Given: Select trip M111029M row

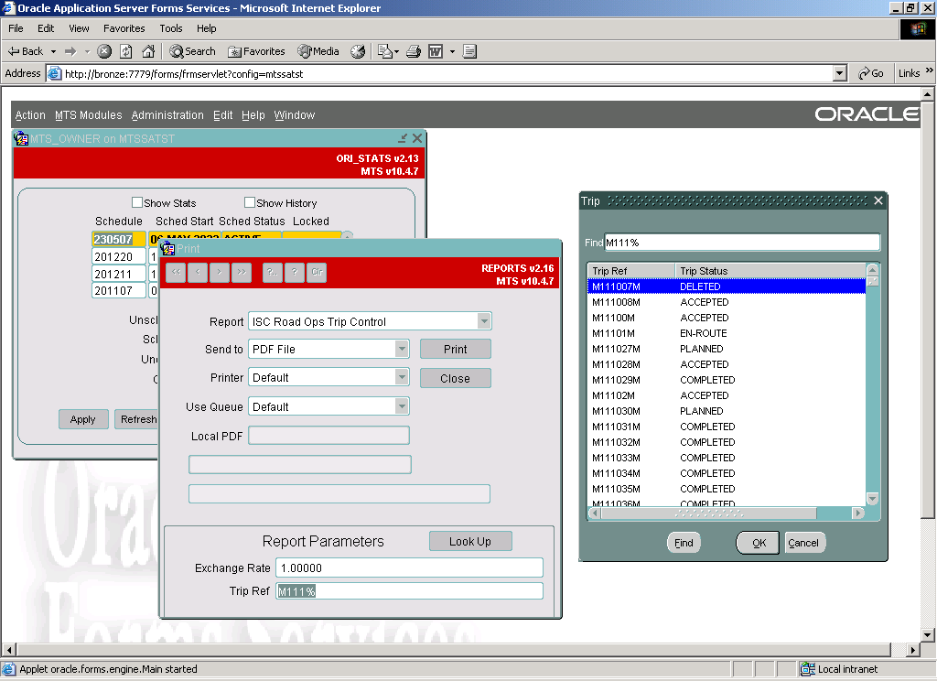Looking at the screenshot, I should click(727, 380).
